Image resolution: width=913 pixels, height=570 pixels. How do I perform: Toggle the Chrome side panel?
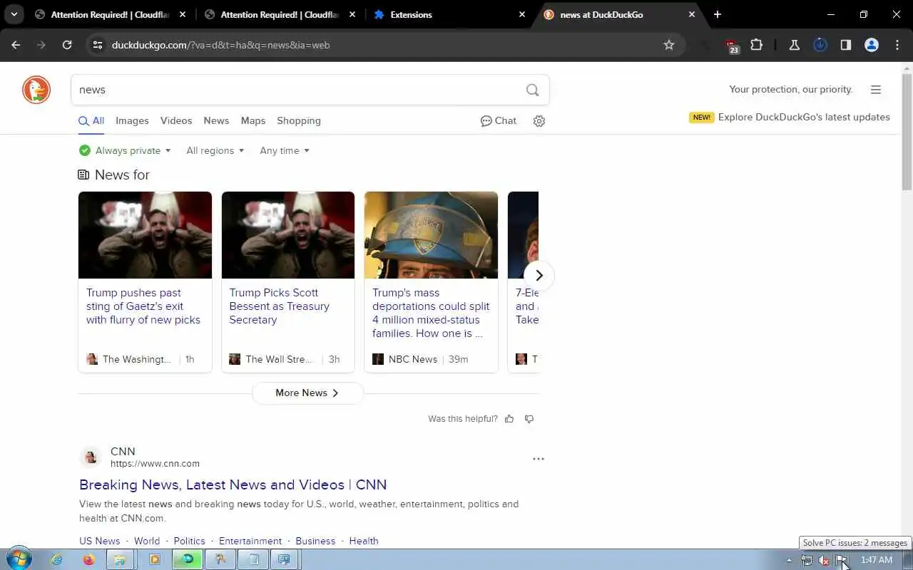pyautogui.click(x=846, y=45)
